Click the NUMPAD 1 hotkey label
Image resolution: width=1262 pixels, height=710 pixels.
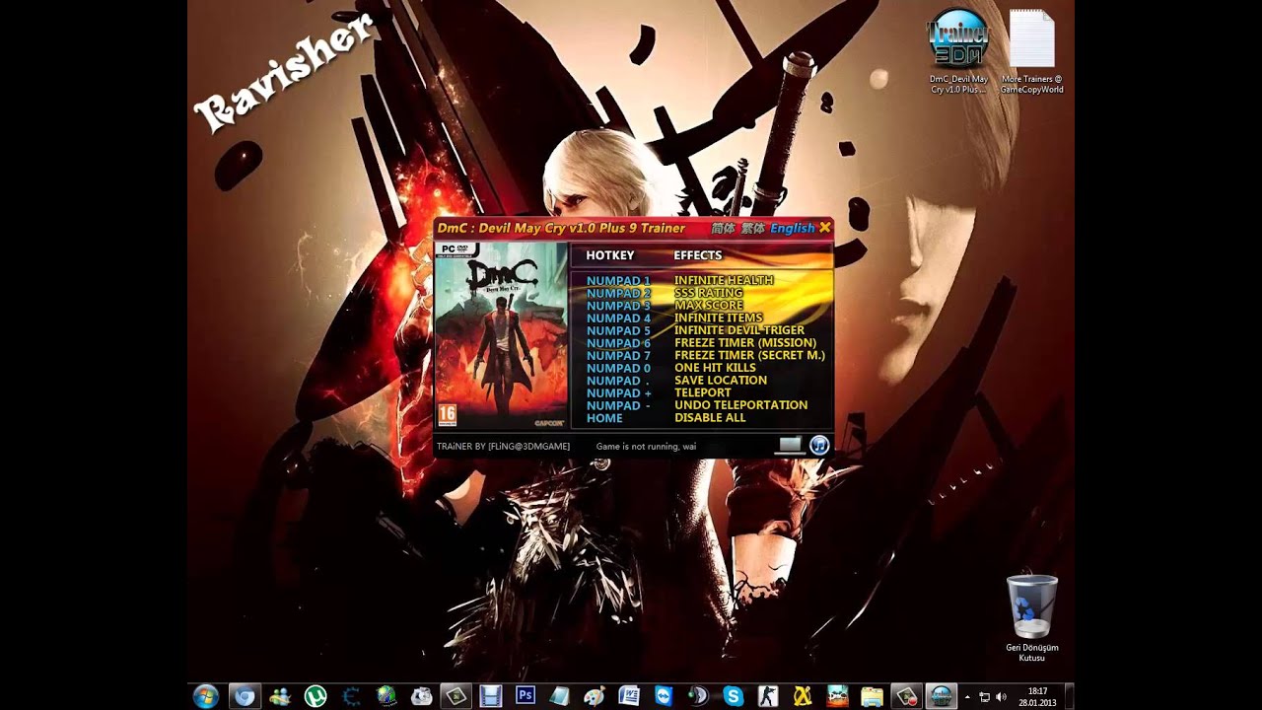618,280
